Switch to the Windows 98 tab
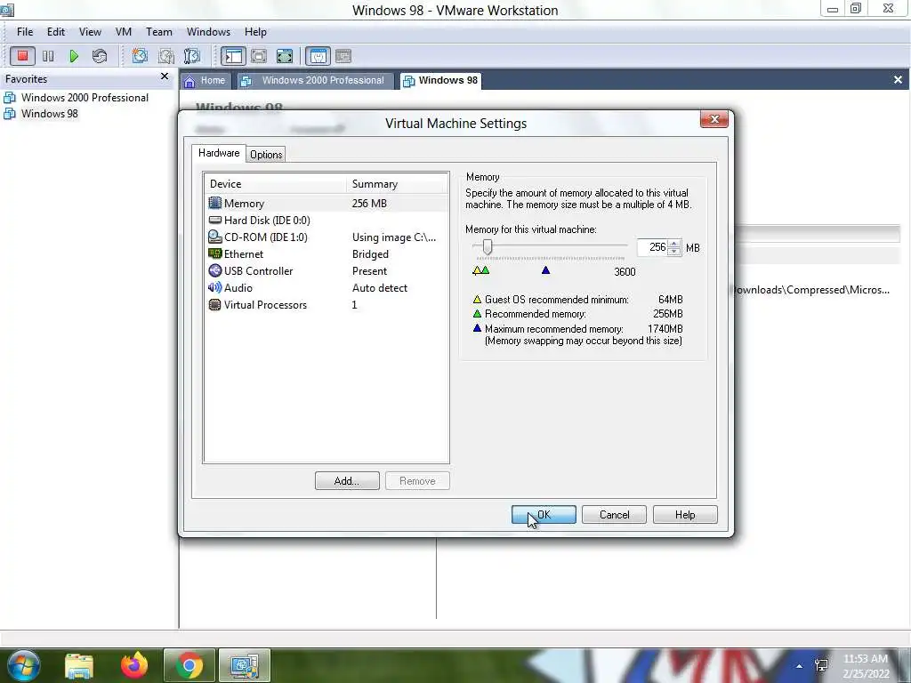Image resolution: width=911 pixels, height=683 pixels. [x=441, y=81]
